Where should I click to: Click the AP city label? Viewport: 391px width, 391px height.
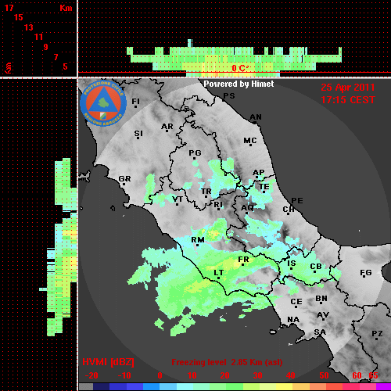[x=258, y=173]
